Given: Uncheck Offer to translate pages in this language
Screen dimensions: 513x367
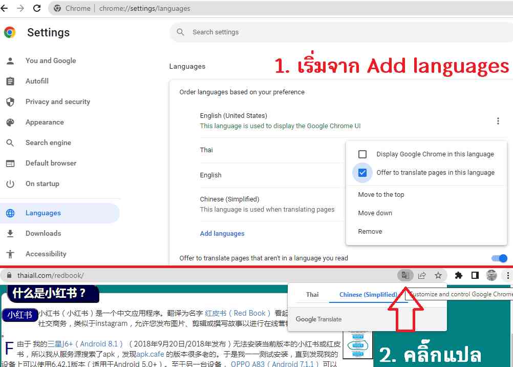Looking at the screenshot, I should click(x=362, y=173).
